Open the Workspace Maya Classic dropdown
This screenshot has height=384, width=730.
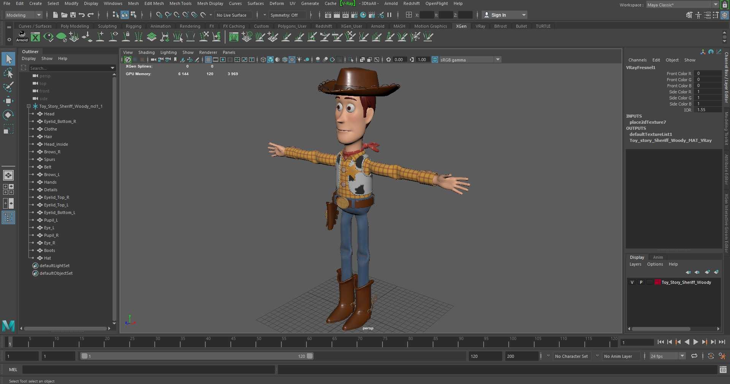[x=682, y=5]
